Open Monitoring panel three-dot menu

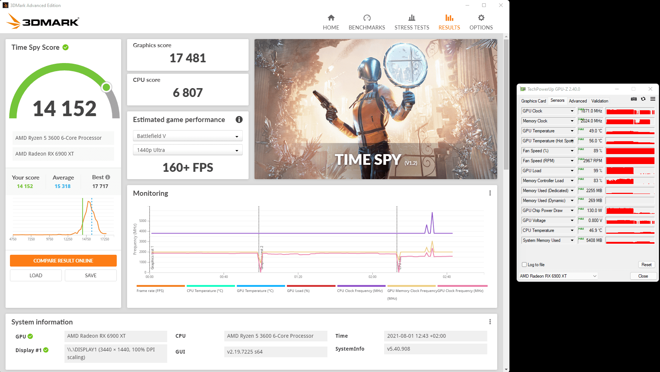(x=490, y=193)
